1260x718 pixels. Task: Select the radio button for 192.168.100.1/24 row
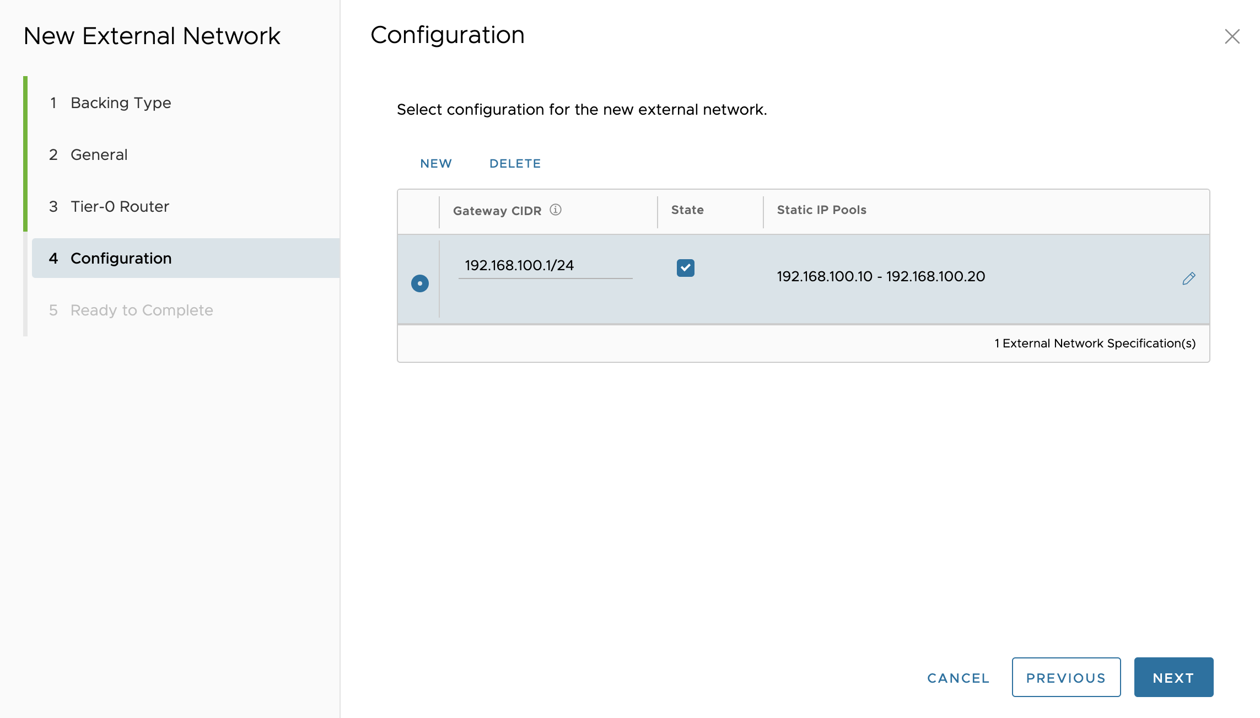tap(420, 283)
